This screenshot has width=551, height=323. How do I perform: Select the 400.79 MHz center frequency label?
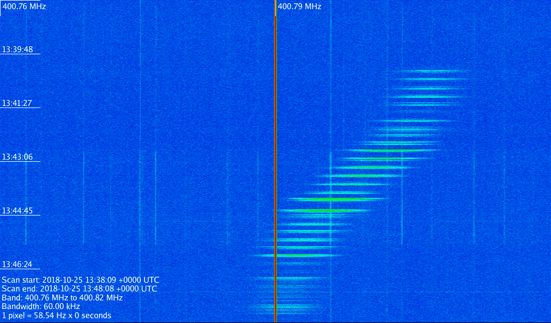[299, 7]
